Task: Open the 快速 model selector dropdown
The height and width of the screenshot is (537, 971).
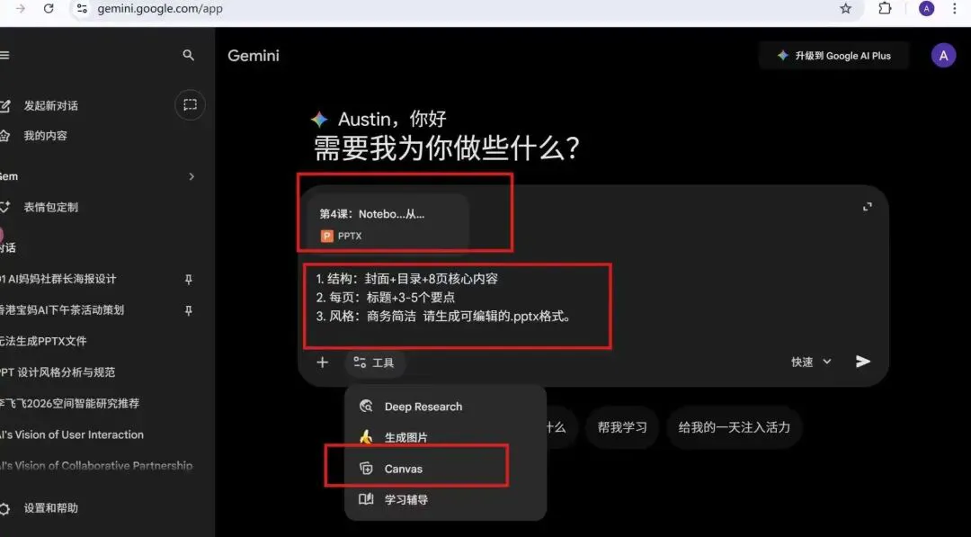Action: pos(811,362)
